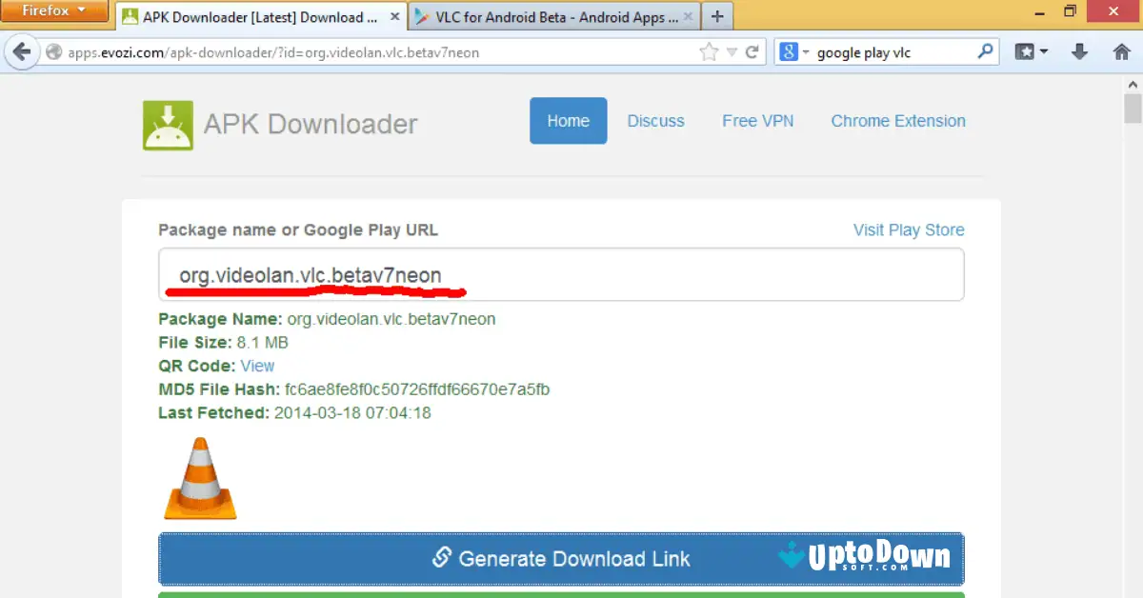Open Visit Play Store link
The image size is (1143, 598).
click(908, 229)
